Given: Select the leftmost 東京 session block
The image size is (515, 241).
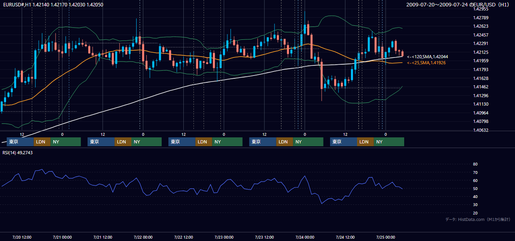Looking at the screenshot, I should [20, 142].
